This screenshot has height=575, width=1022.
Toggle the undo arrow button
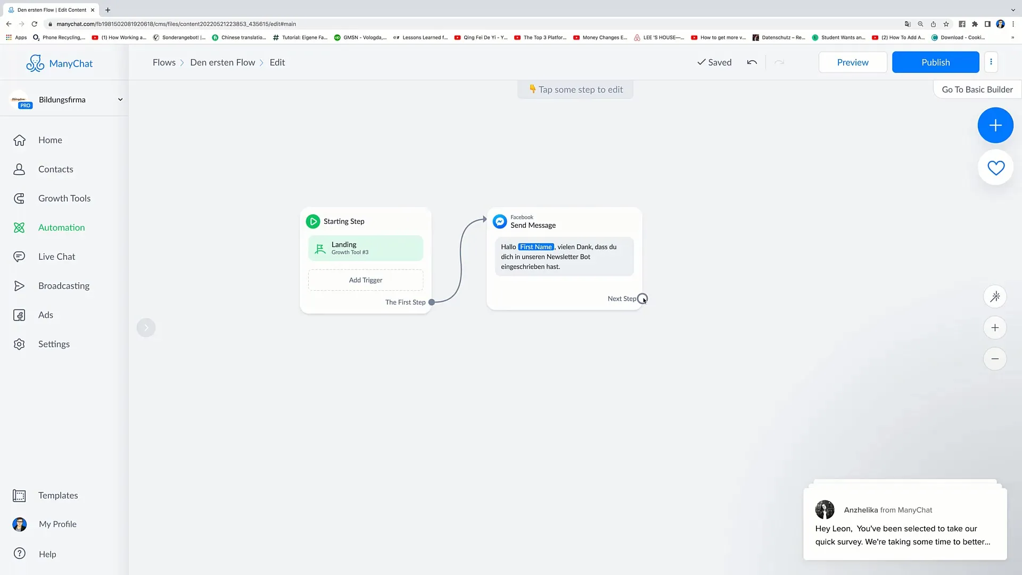752,62
